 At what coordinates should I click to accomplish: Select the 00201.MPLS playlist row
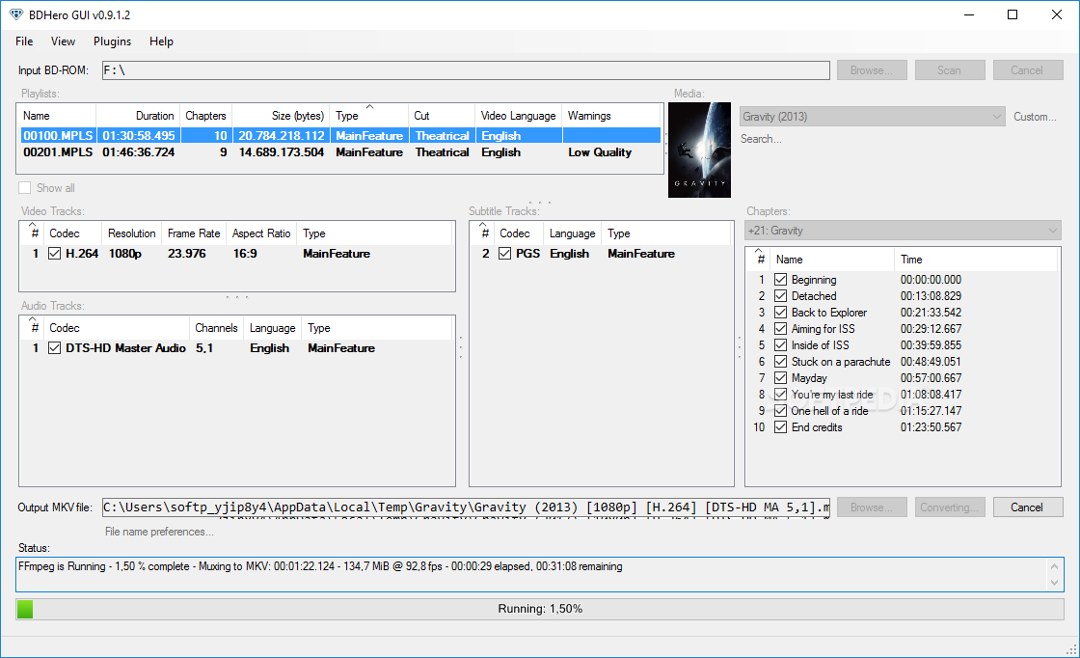pyautogui.click(x=340, y=152)
